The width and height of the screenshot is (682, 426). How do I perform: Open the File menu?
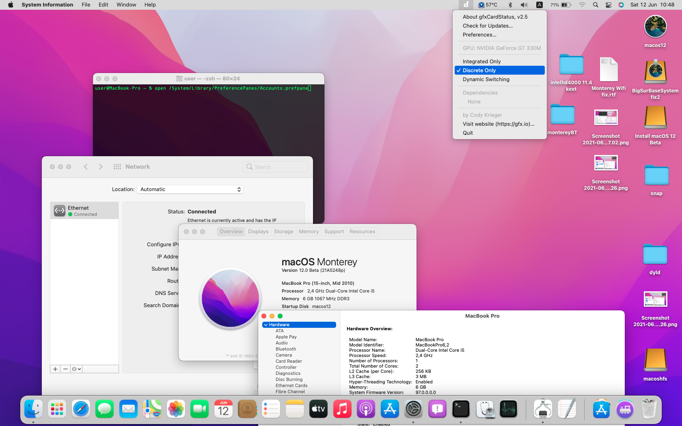[86, 5]
